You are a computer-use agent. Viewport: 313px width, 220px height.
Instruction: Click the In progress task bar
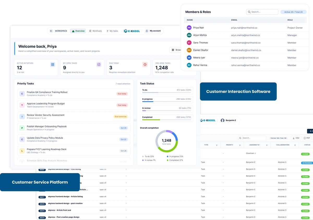[x=166, y=102]
